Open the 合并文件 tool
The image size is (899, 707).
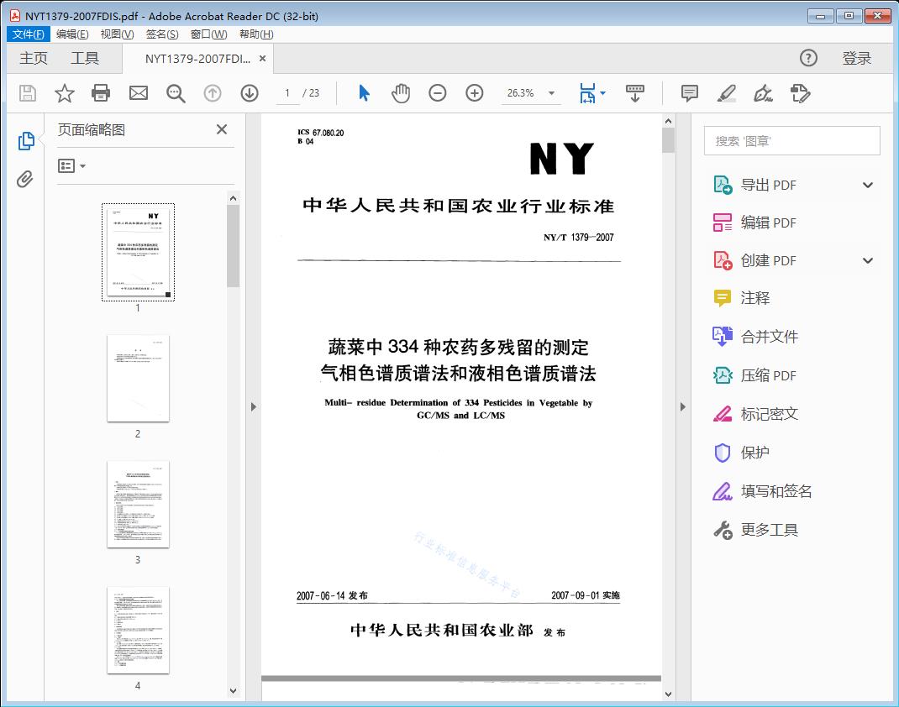coord(769,337)
